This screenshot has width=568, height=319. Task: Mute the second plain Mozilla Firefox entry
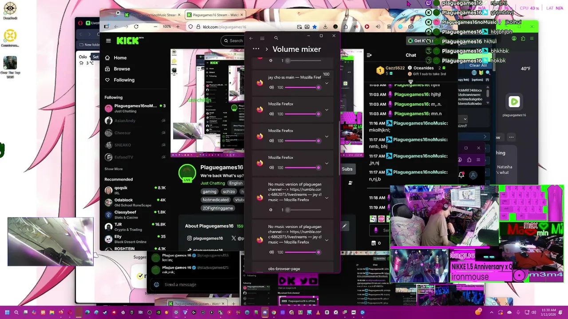pos(271,141)
